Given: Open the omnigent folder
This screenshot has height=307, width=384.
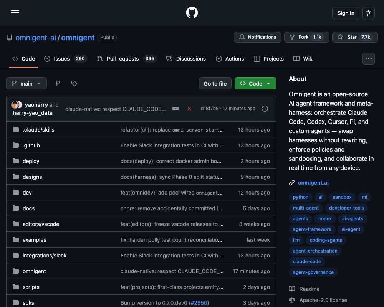Looking at the screenshot, I should pos(34,271).
